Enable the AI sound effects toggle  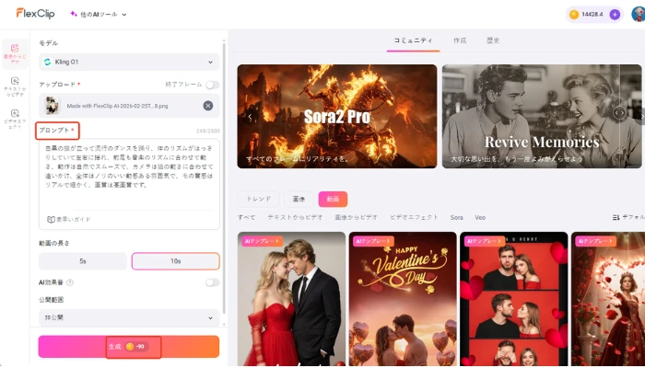click(213, 282)
